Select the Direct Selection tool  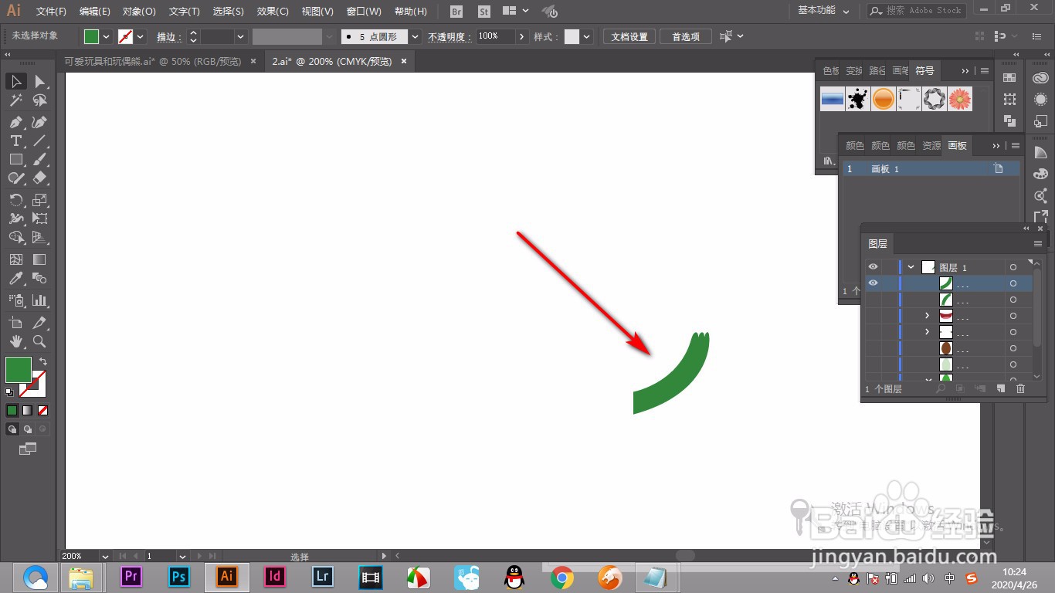point(39,81)
